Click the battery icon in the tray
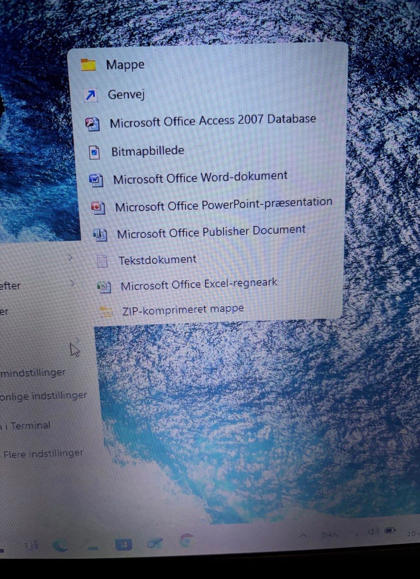Viewport: 420px width, 579px height. [390, 530]
